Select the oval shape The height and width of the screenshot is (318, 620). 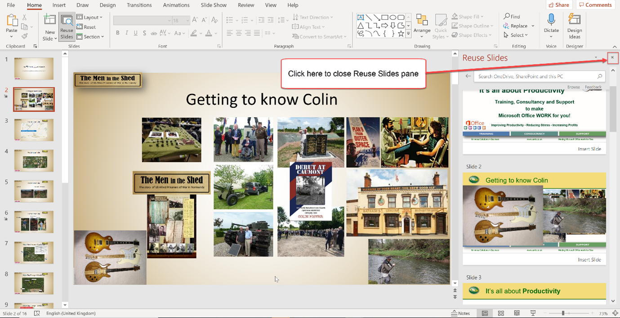click(393, 18)
